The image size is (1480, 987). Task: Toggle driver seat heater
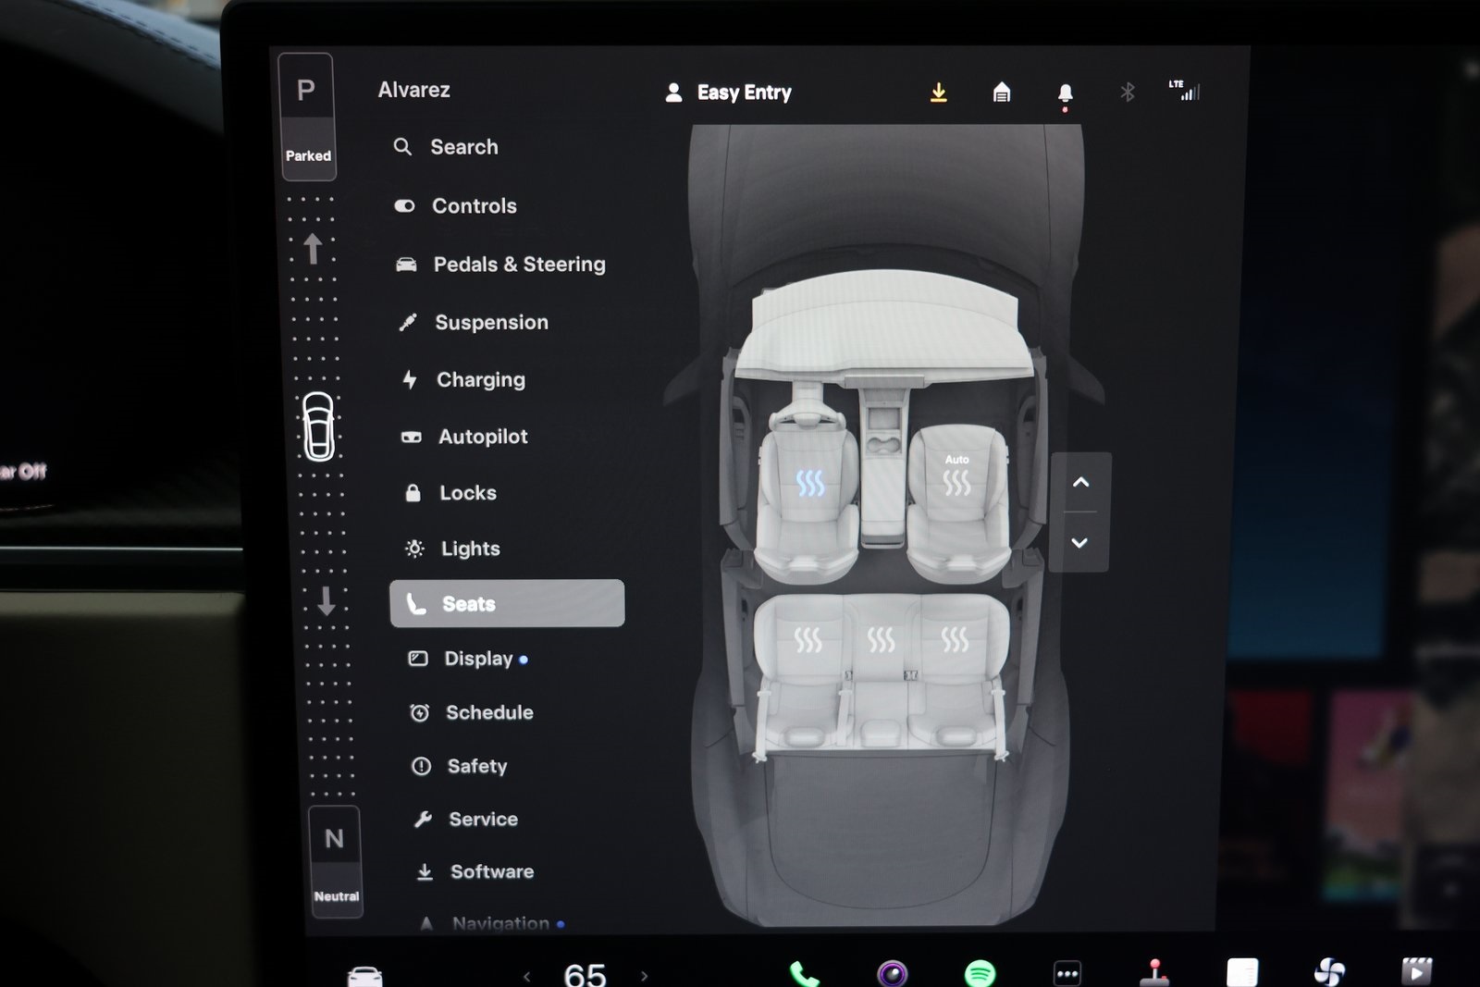(x=810, y=483)
